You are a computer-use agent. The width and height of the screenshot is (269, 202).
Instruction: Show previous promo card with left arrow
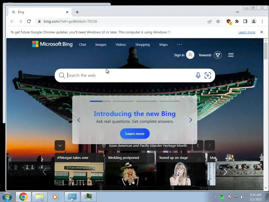79,120
